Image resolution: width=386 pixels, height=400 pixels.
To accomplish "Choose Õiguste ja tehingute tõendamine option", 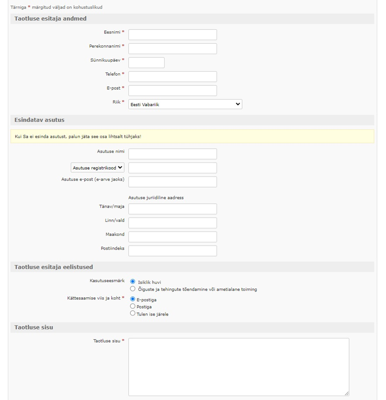I will (x=133, y=289).
